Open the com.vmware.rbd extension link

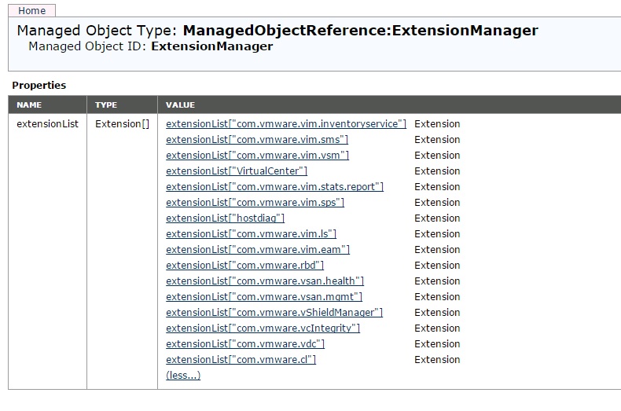(244, 266)
